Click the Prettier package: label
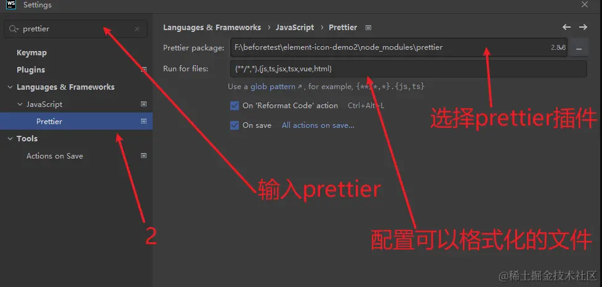This screenshot has height=287, width=602. pos(193,48)
